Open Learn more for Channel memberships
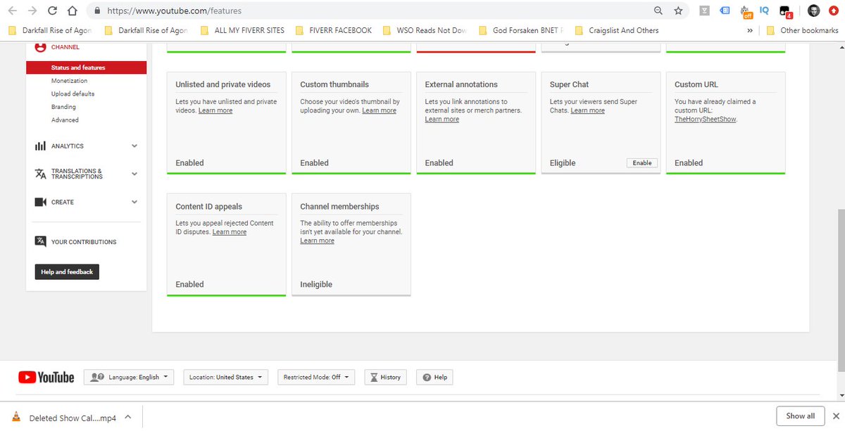This screenshot has height=431, width=845. pyautogui.click(x=318, y=241)
